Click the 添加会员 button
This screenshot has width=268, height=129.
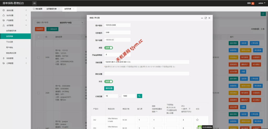(52, 29)
